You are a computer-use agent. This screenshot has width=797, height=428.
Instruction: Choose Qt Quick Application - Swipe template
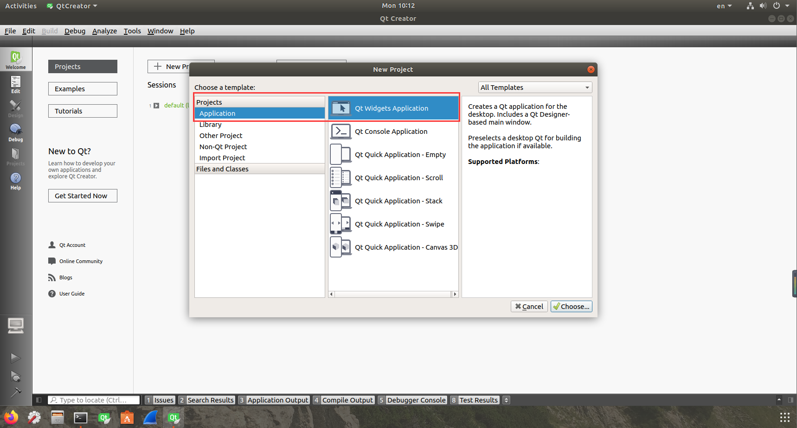393,224
